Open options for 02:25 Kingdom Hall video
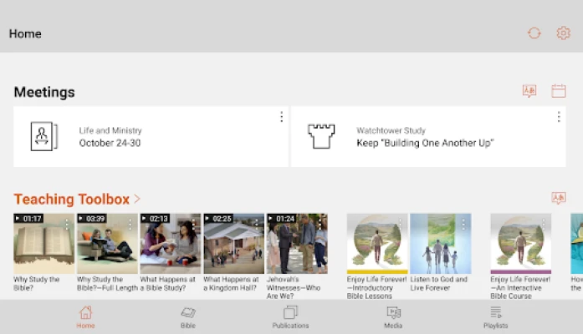Image resolution: width=583 pixels, height=334 pixels. [257, 224]
